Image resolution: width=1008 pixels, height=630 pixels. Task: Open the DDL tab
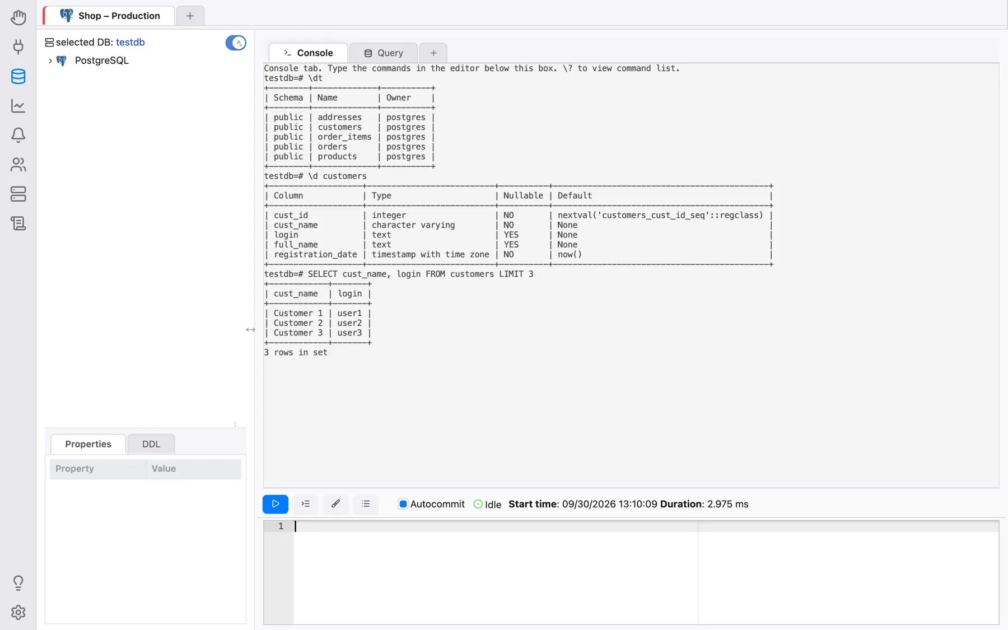click(151, 444)
